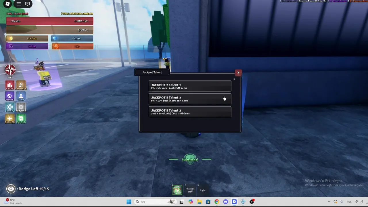Open the Setting menu
Image resolution: width=368 pixels, height=207 pixels.
pos(21,108)
